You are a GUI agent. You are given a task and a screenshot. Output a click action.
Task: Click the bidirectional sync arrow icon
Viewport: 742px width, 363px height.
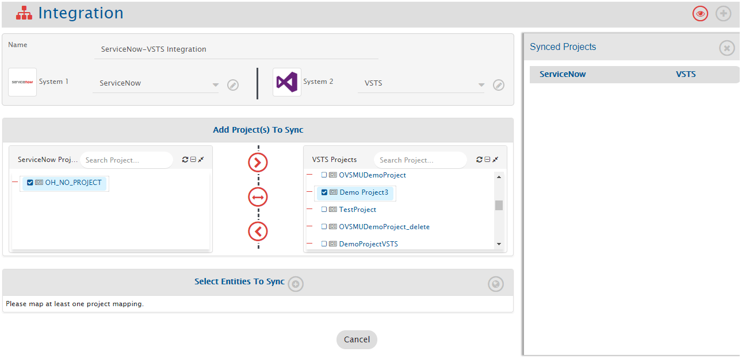258,198
